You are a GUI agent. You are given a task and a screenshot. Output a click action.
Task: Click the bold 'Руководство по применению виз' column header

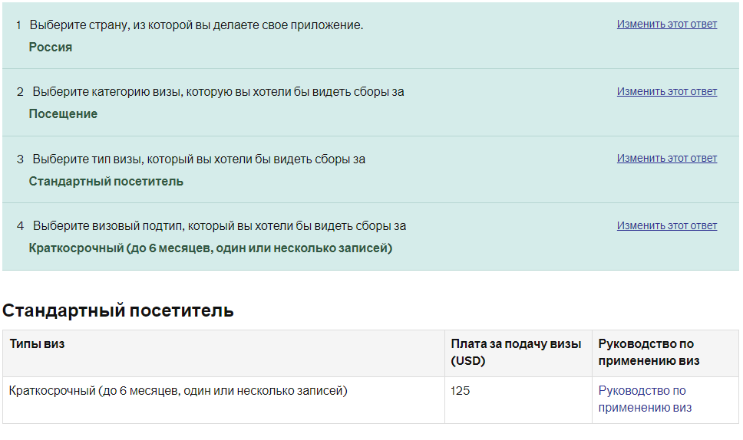click(x=649, y=353)
